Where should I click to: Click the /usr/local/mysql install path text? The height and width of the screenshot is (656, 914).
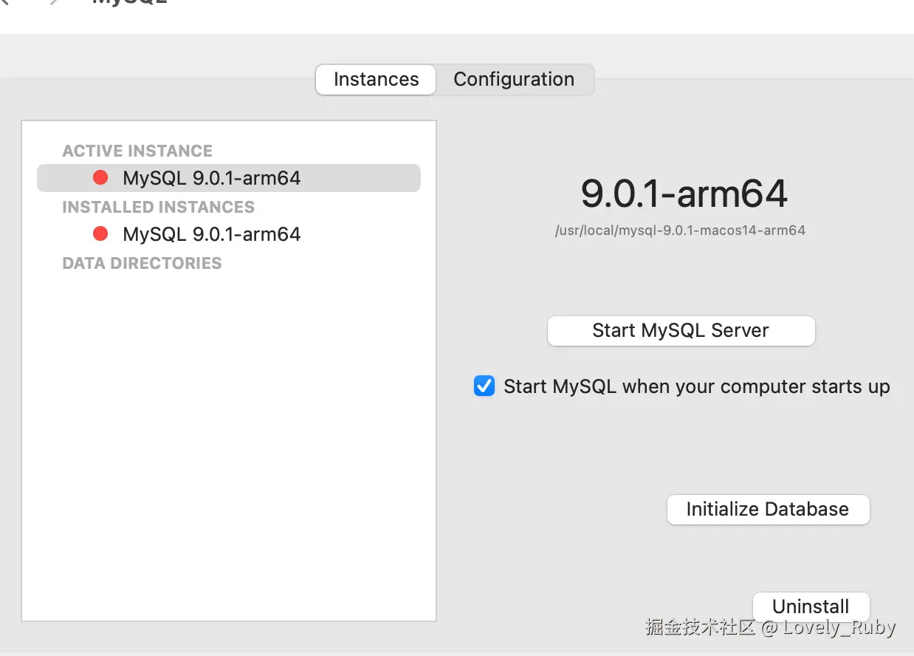[680, 230]
